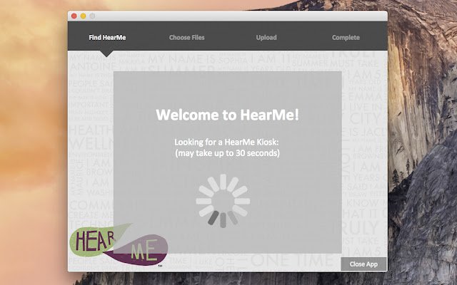Click '(may take up to 30 seconds)' text
This screenshot has width=457, height=285.
[227, 153]
